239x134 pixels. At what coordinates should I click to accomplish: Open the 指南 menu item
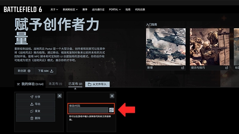tap(128, 10)
